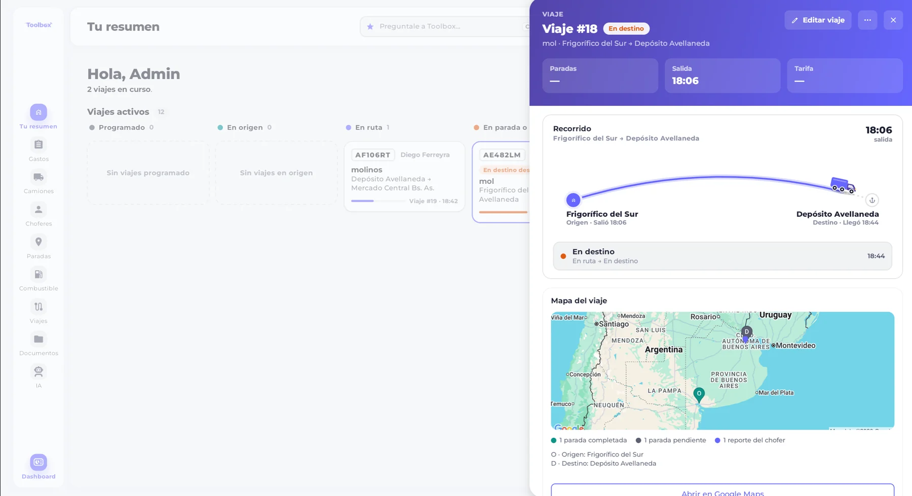The image size is (912, 496).
Task: Click the En destino status badge
Action: click(626, 29)
